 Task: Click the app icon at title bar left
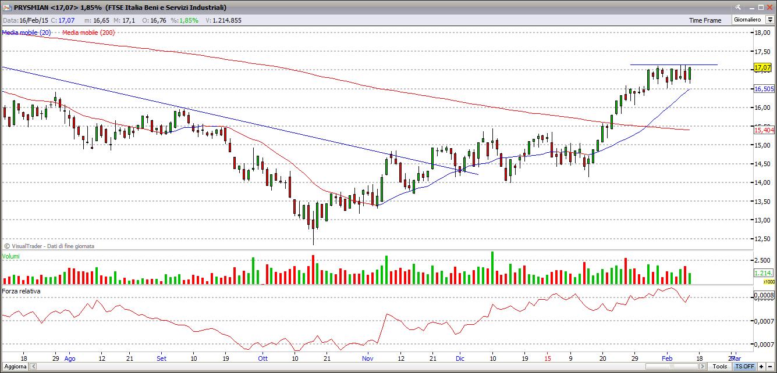pos(6,8)
